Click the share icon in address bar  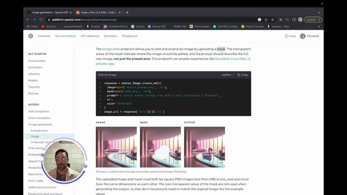click(266, 19)
